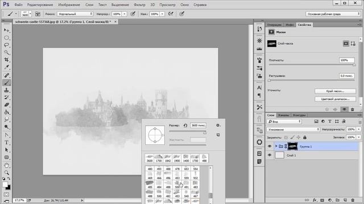Click the layer mask select button in Properties
The width and height of the screenshot is (364, 204).
point(346,44)
